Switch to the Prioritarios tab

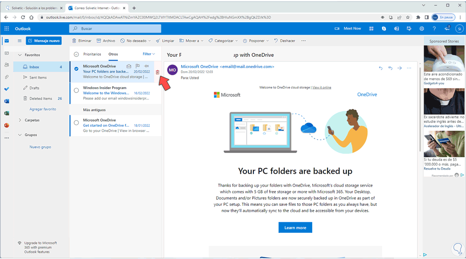click(x=92, y=54)
